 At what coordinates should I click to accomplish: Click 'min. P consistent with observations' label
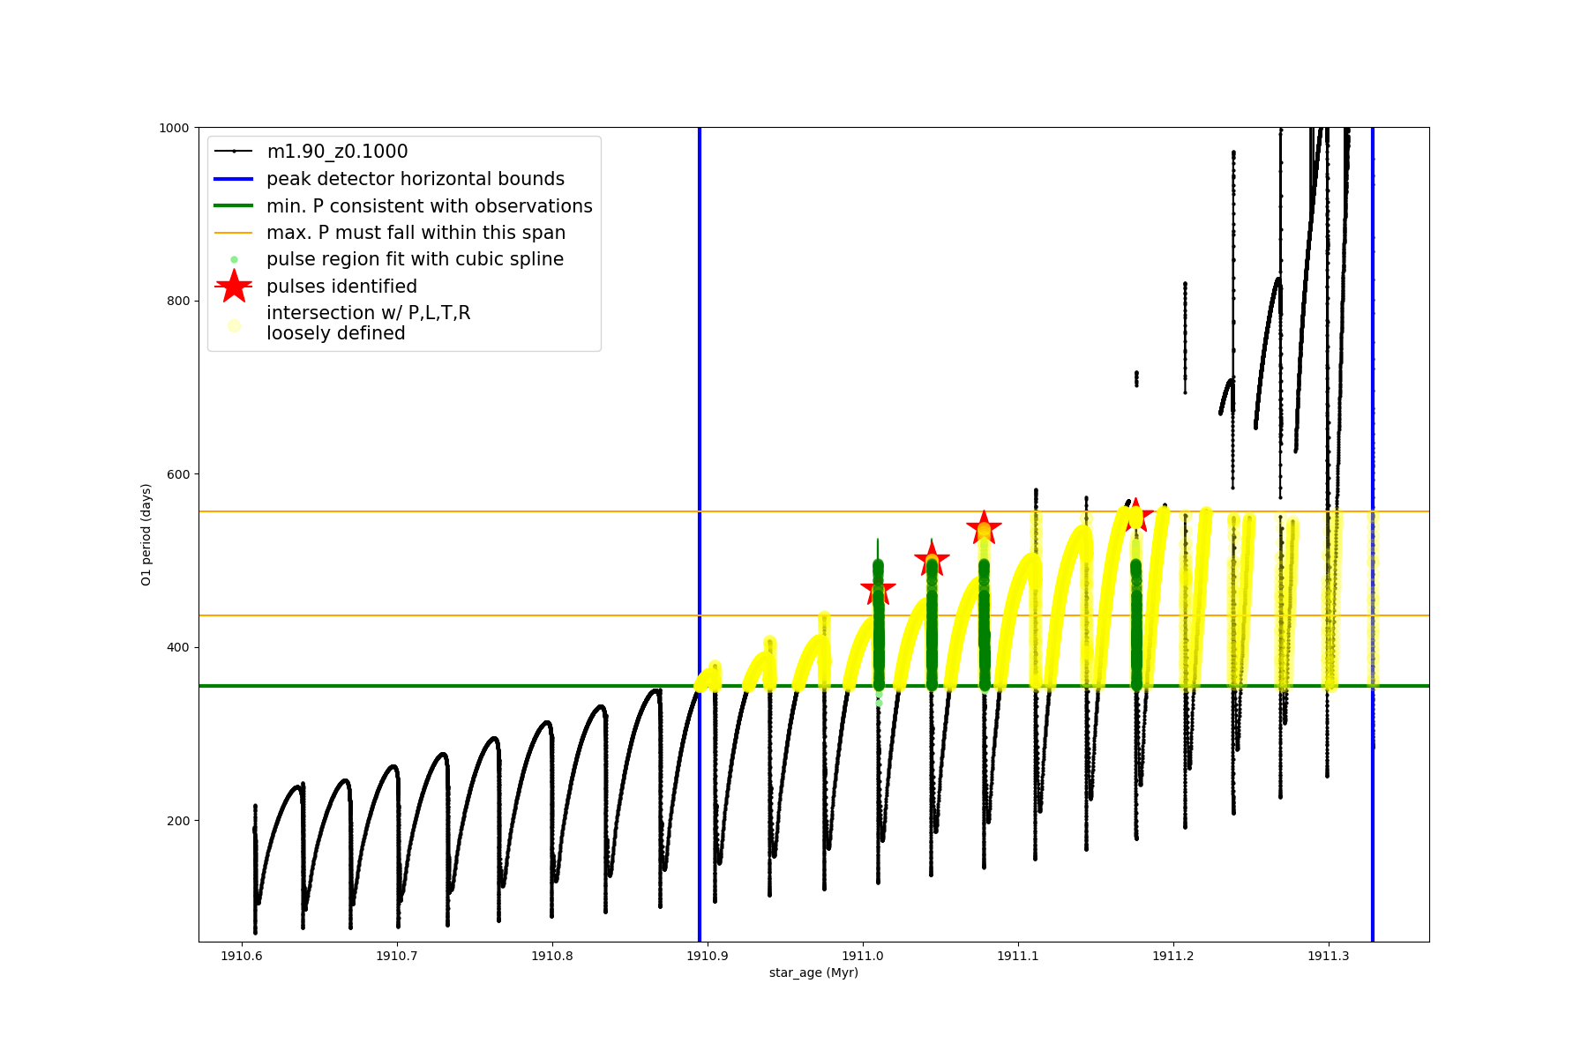tap(429, 206)
